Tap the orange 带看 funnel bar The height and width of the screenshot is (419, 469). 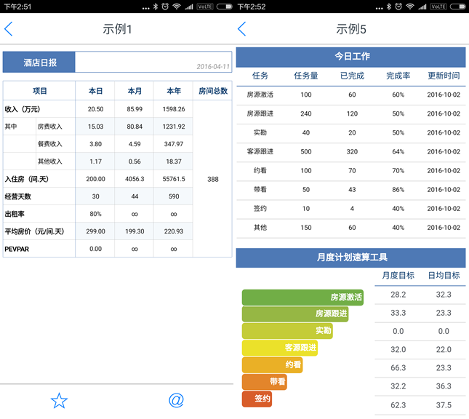tap(265, 382)
